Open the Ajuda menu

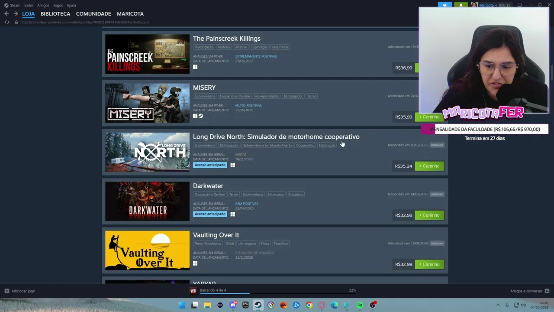(x=71, y=5)
